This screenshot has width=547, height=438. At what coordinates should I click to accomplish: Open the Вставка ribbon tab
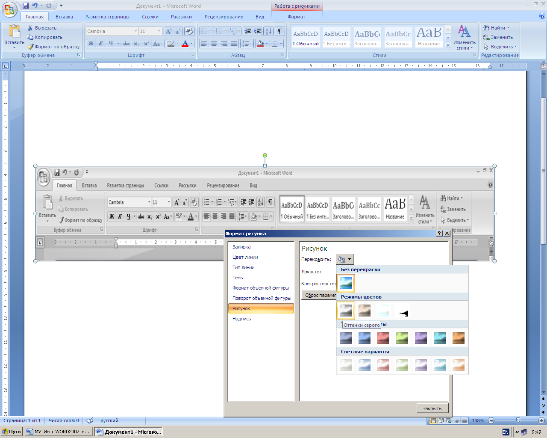point(64,17)
